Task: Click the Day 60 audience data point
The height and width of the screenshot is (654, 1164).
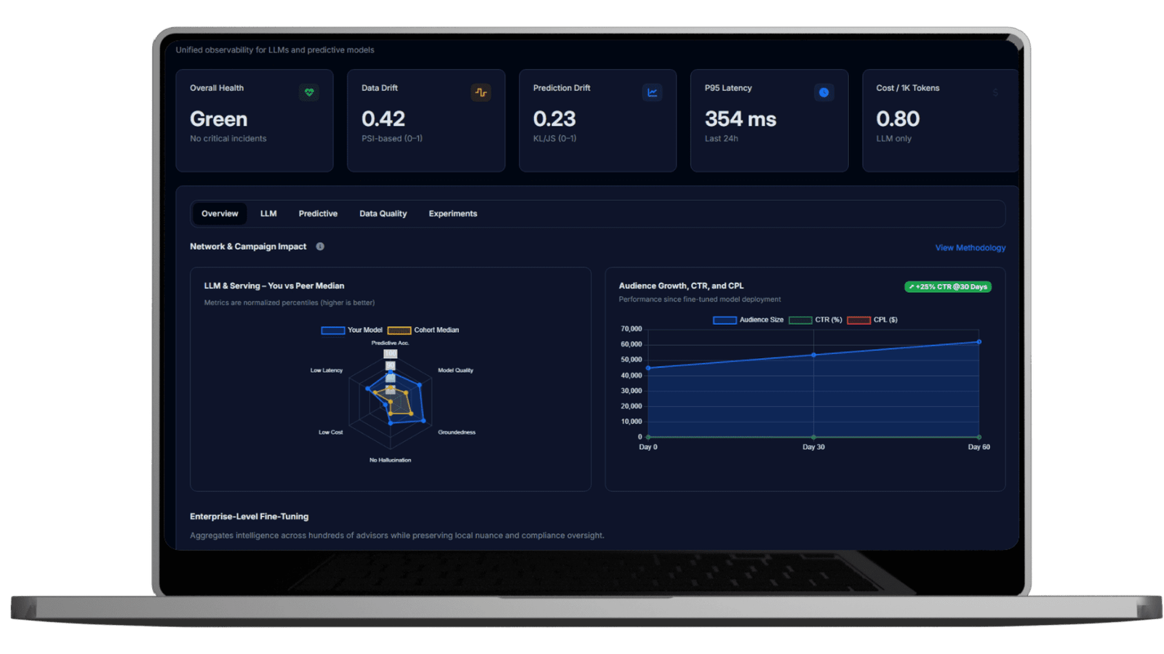Action: [978, 342]
